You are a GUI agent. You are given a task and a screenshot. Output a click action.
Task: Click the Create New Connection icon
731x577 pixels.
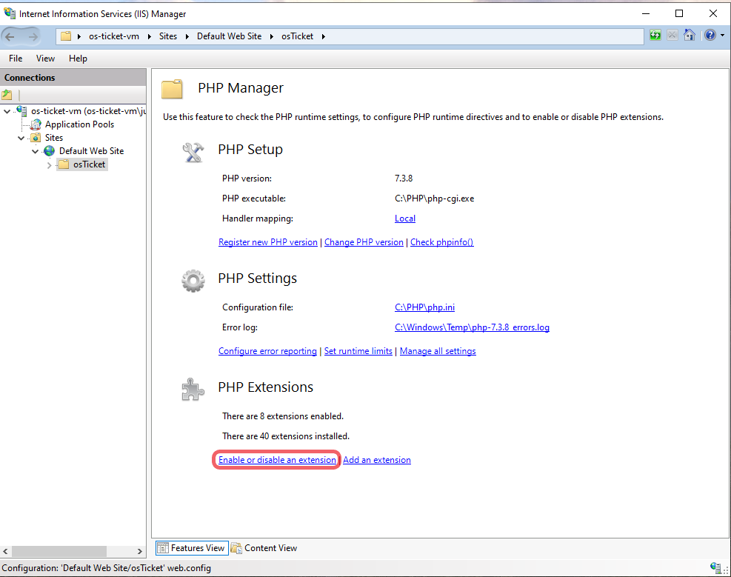[7, 95]
